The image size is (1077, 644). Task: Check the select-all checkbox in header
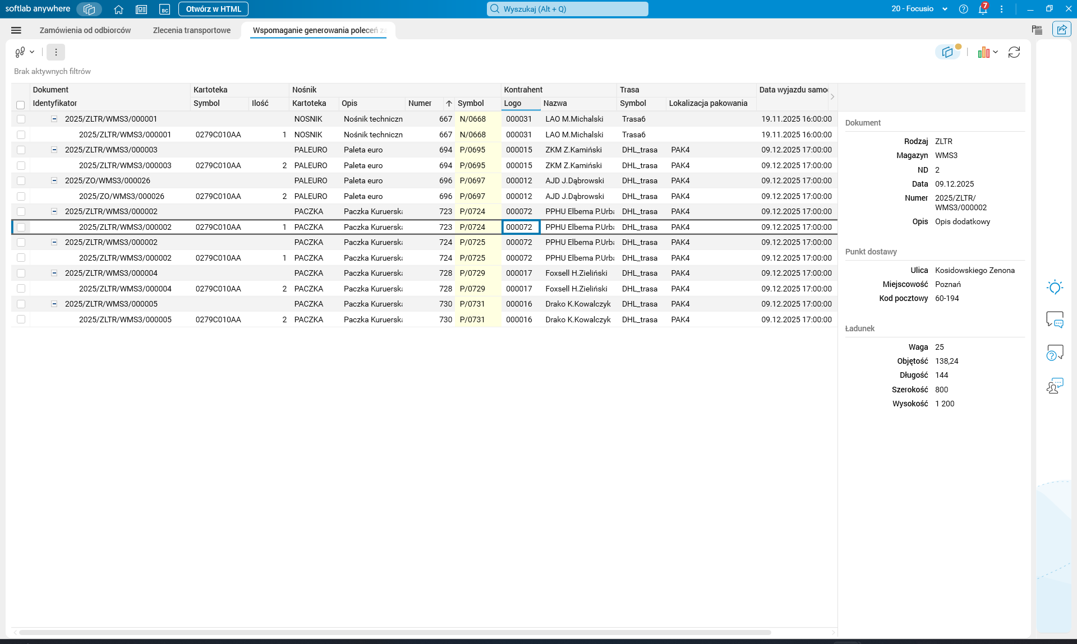point(21,105)
